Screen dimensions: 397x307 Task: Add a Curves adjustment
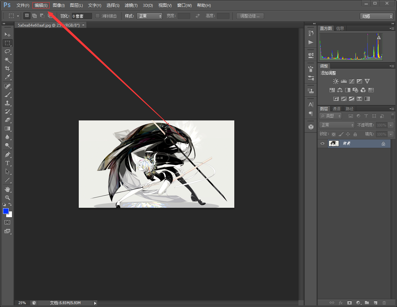click(351, 81)
